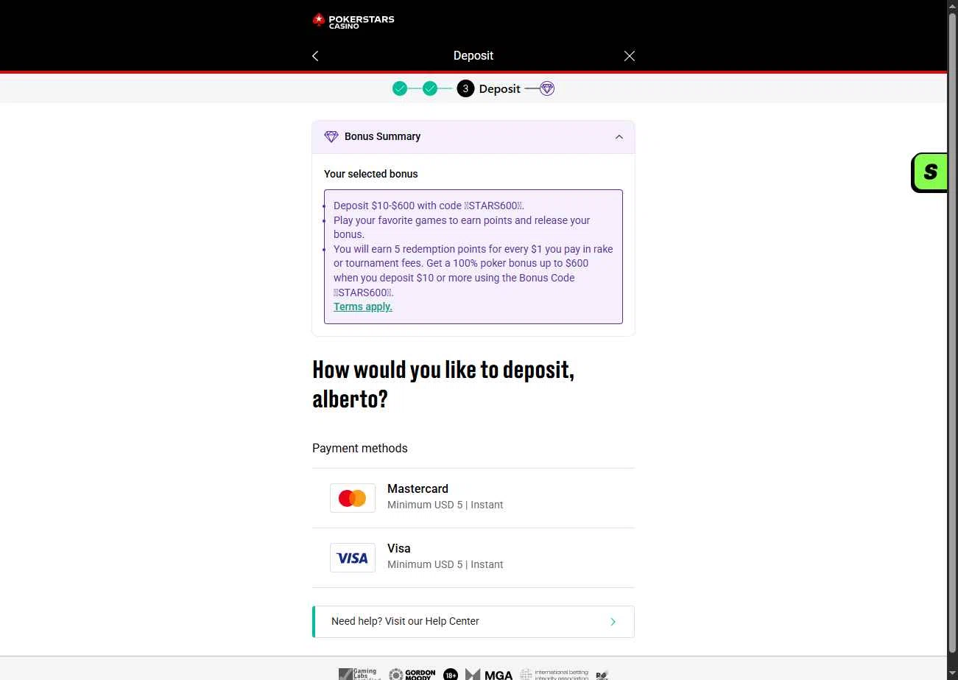Click the Gaming Labs certification logo

click(359, 674)
